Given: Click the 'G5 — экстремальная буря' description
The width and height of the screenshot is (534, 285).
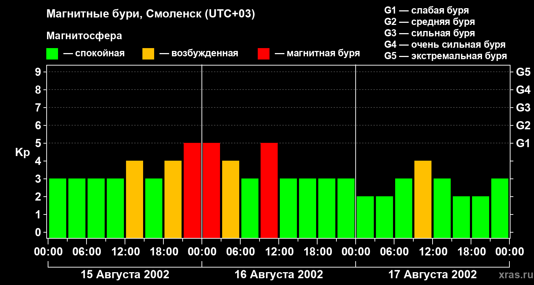Looking at the screenshot, I should (x=445, y=56).
